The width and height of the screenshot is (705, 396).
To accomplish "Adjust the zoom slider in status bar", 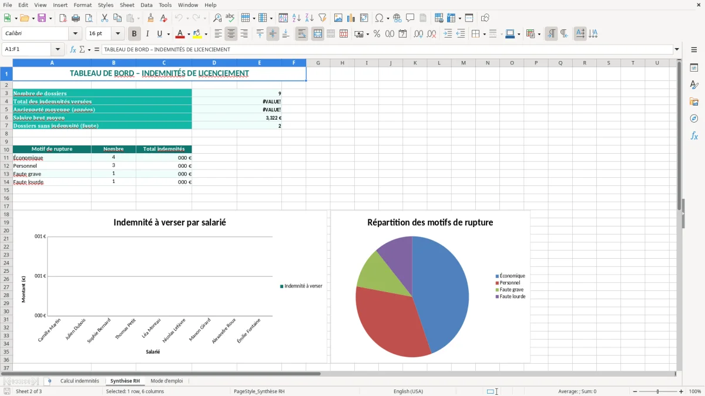I will click(x=658, y=391).
